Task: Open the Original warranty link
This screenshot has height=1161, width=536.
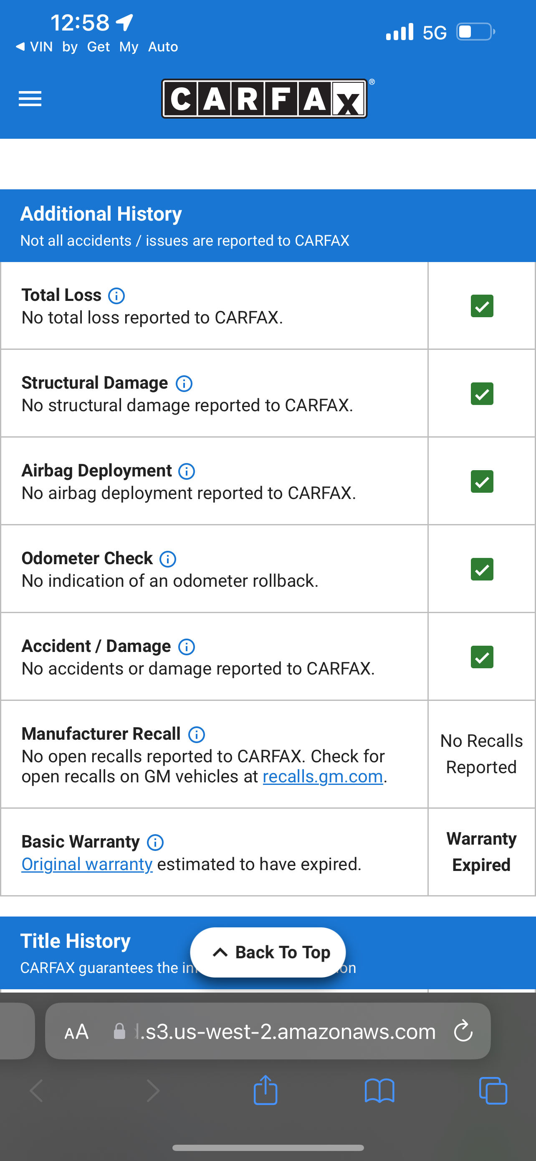Action: click(87, 864)
